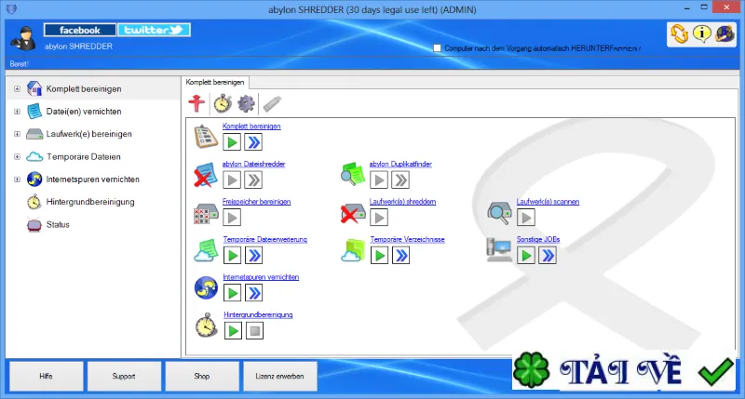Screen dimensions: 745x399
Task: Open the abylon Duplikatfinder link
Action: tap(400, 164)
